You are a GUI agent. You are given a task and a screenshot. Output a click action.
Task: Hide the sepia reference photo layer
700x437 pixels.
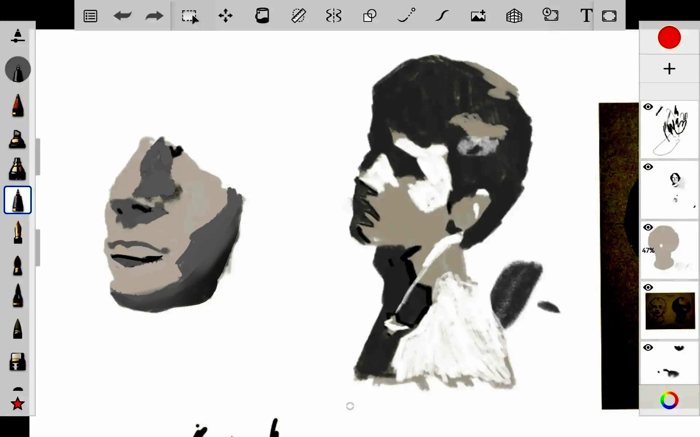pyautogui.click(x=648, y=288)
